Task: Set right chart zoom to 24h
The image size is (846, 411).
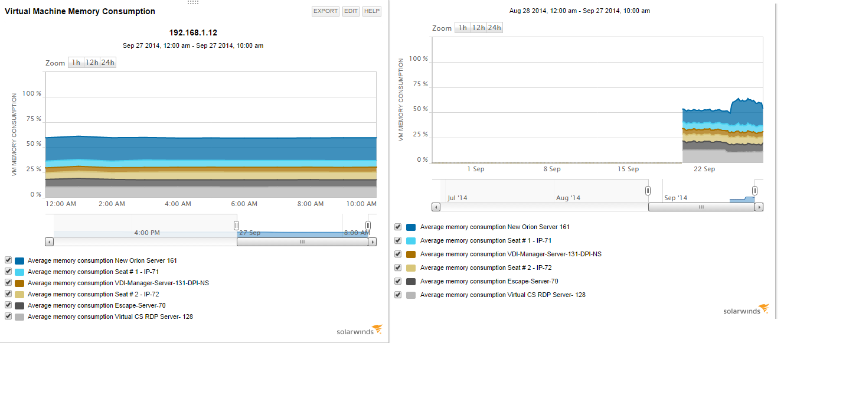Action: pos(495,28)
